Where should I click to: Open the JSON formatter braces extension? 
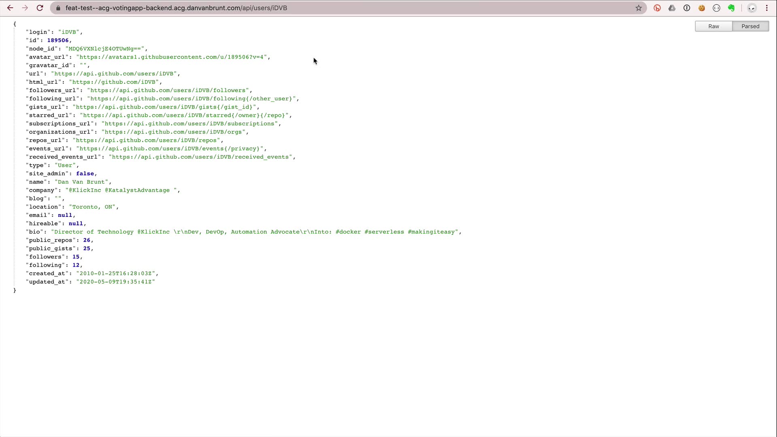coord(717,8)
